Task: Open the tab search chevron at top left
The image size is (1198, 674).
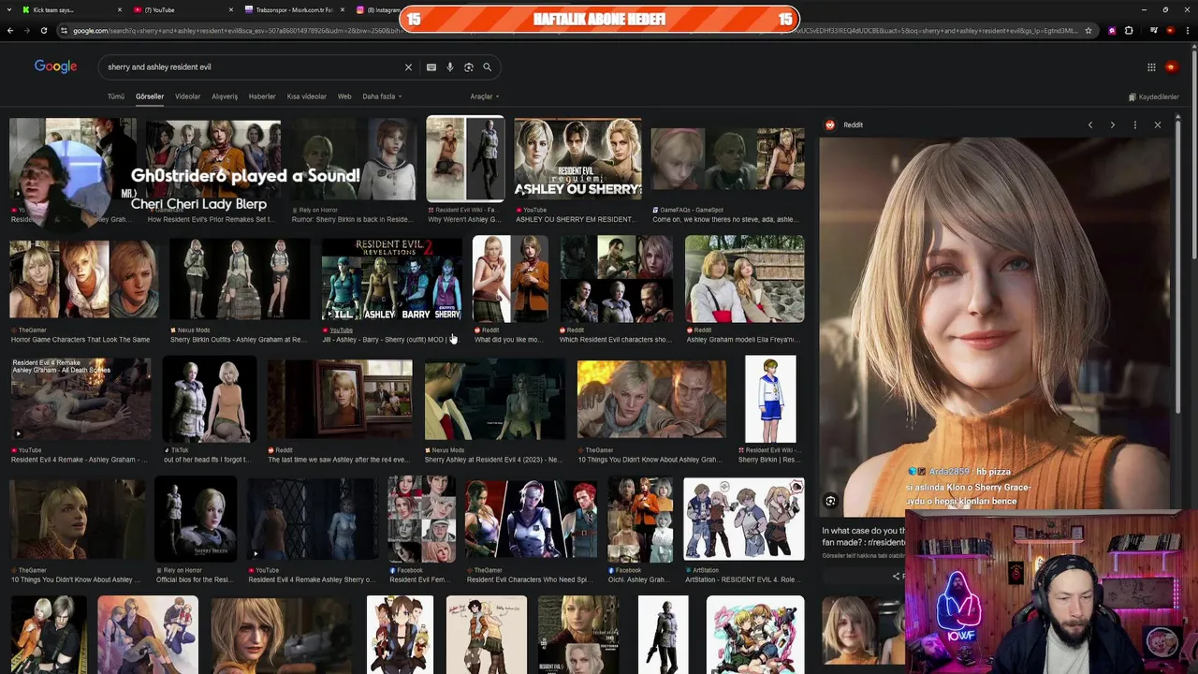Action: pos(7,9)
